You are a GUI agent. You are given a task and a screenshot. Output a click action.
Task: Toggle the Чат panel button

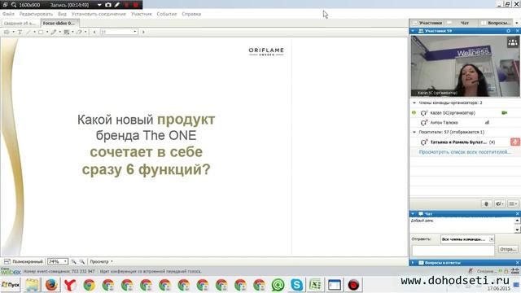[x=462, y=23]
